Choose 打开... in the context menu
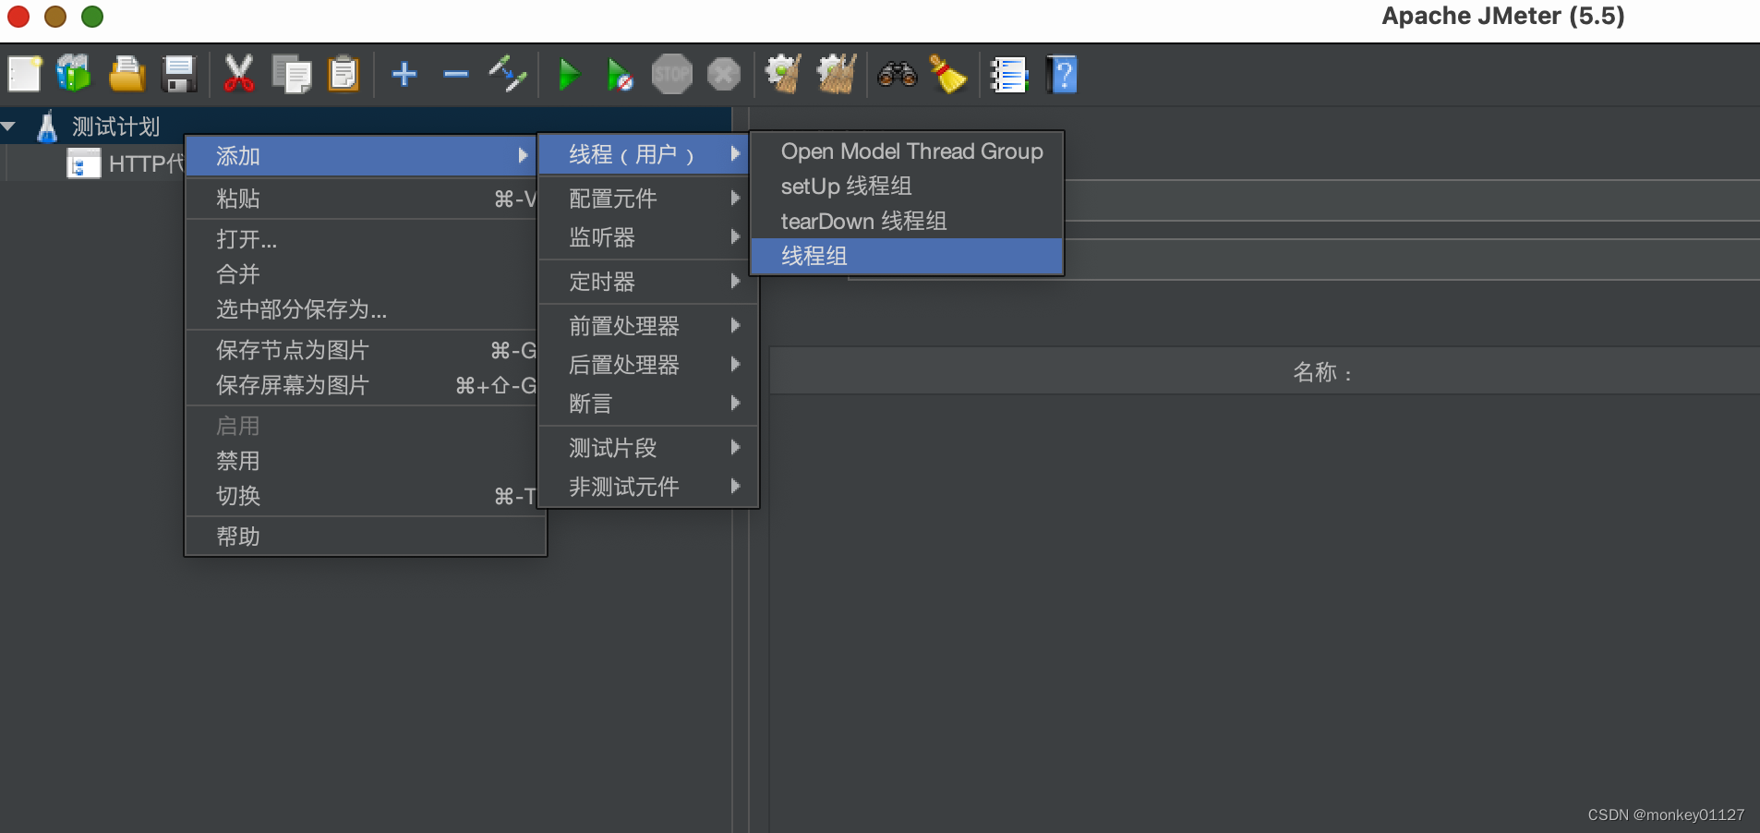 pos(361,239)
